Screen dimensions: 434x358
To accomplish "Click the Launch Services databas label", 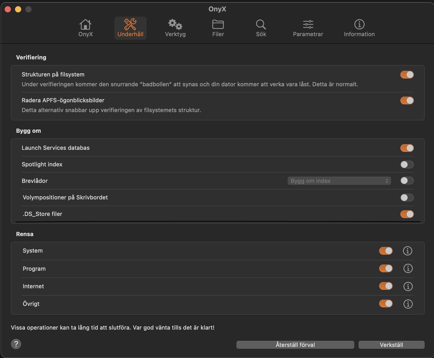I will coord(56,148).
